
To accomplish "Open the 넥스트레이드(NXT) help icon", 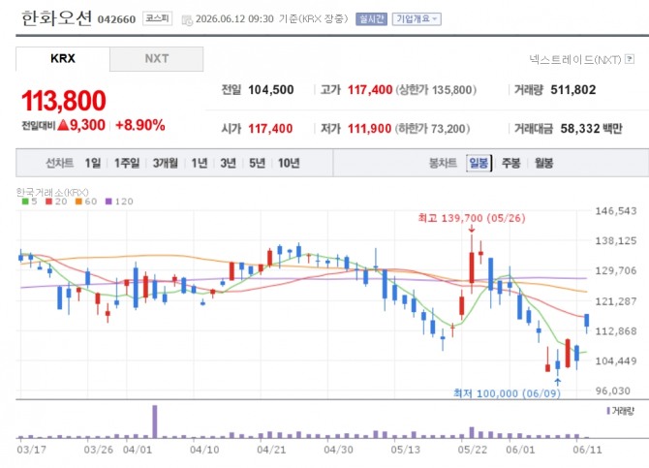I will pos(630,59).
